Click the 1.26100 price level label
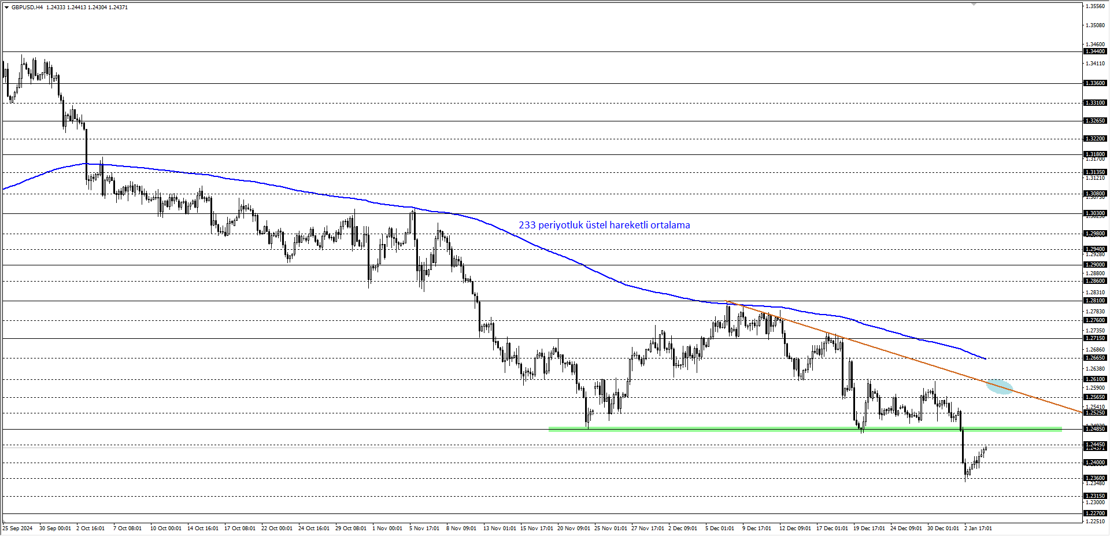Viewport: 1110px width, 536px height. 1095,379
